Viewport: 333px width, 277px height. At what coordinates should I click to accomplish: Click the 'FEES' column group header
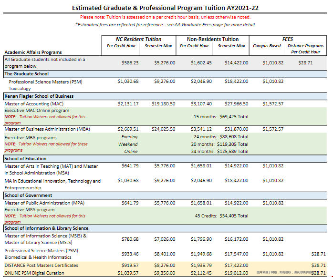(288, 39)
